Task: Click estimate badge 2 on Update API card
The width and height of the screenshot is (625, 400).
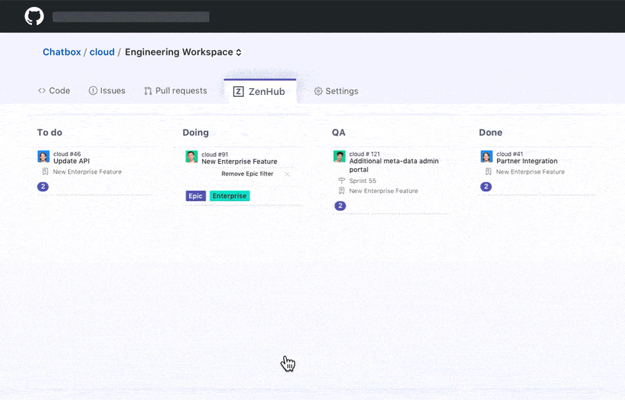Action: [43, 186]
